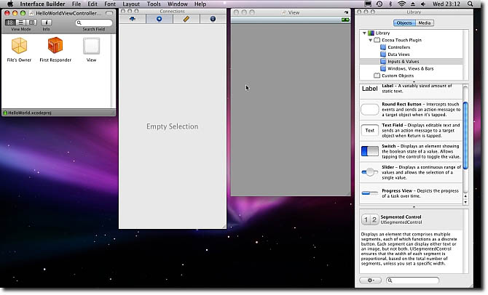
Task: Switch to list view mode
Action: click(20, 23)
